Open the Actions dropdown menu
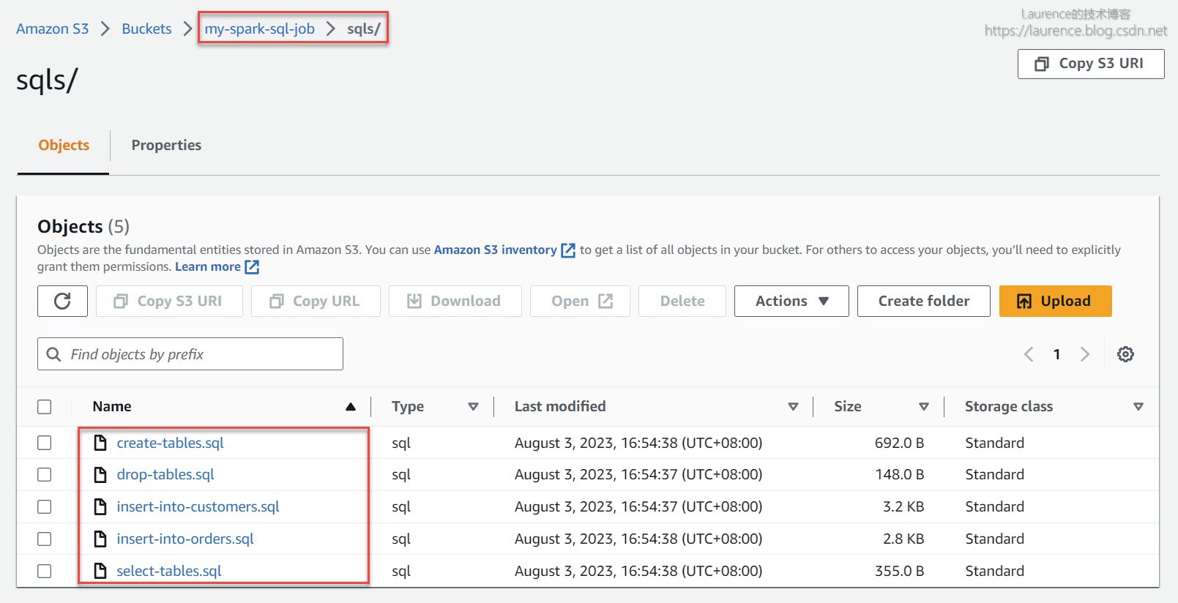 [791, 301]
